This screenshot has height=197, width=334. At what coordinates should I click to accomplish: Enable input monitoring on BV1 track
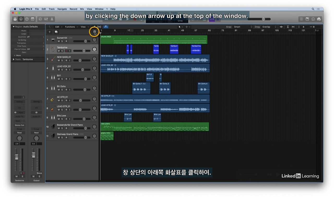coord(69,79)
